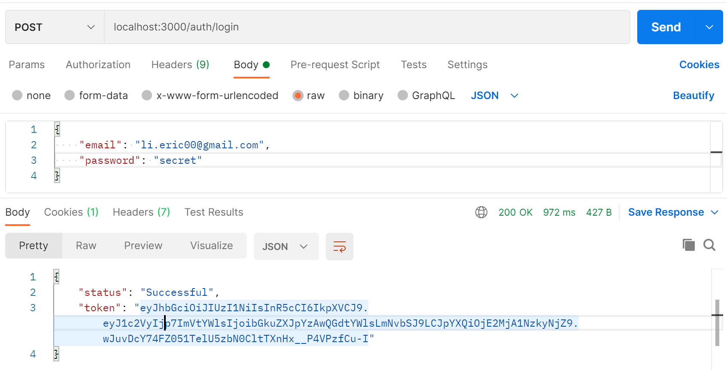Image resolution: width=727 pixels, height=370 pixels.
Task: Select the request Body tab
Action: click(251, 65)
